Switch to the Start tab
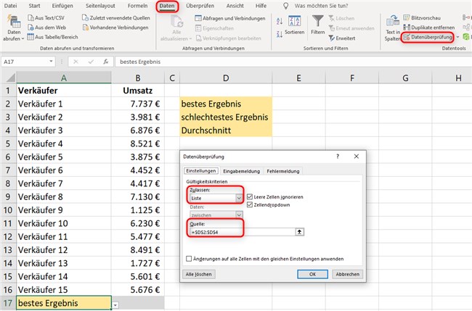 [34, 6]
